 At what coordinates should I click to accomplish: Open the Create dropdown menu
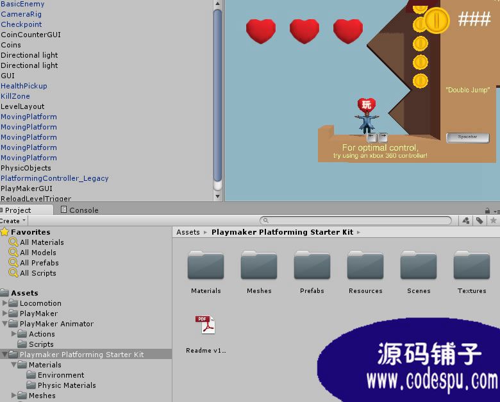coord(13,221)
